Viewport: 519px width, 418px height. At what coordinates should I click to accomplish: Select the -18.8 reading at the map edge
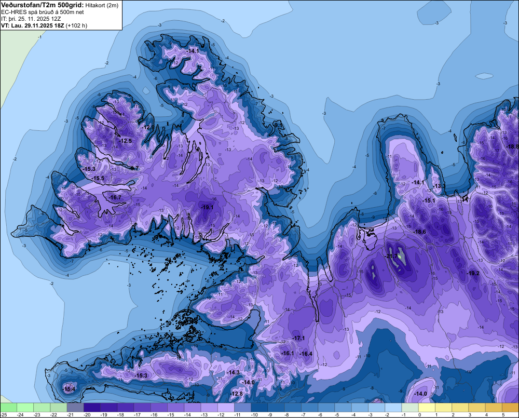[513, 146]
